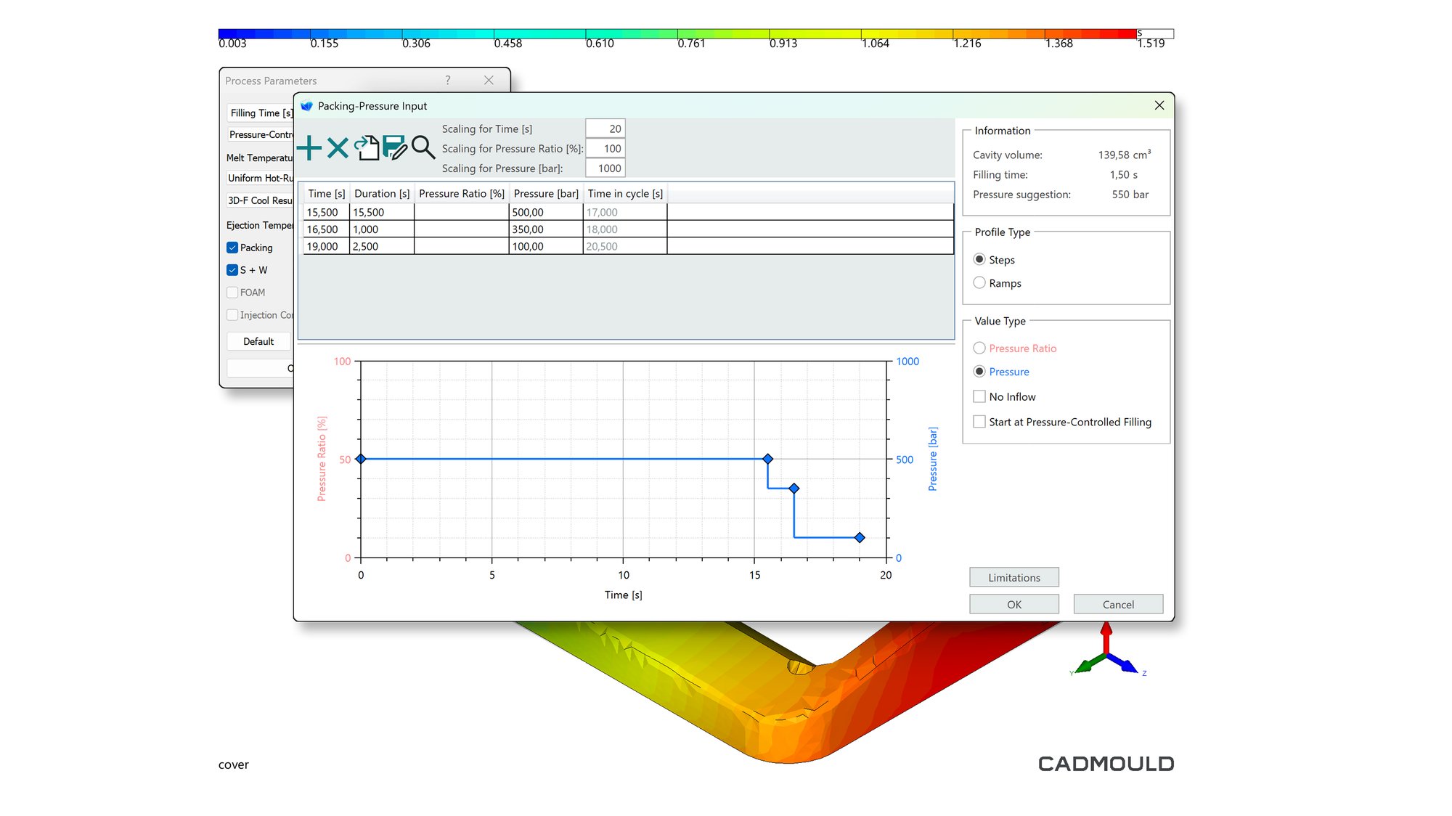Screen dimensions: 1452x816
Task: Click the magnifier zoom icon
Action: click(x=423, y=147)
